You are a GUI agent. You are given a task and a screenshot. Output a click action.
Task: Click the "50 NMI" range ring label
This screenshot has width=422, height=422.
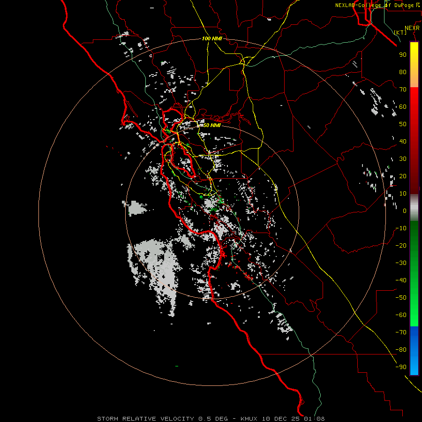(x=212, y=125)
